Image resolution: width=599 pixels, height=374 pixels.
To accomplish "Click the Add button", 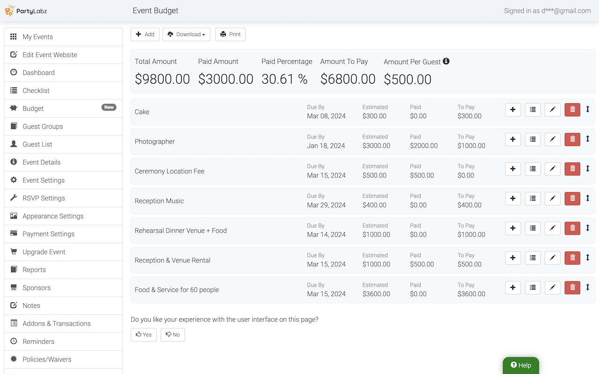I will [145, 34].
